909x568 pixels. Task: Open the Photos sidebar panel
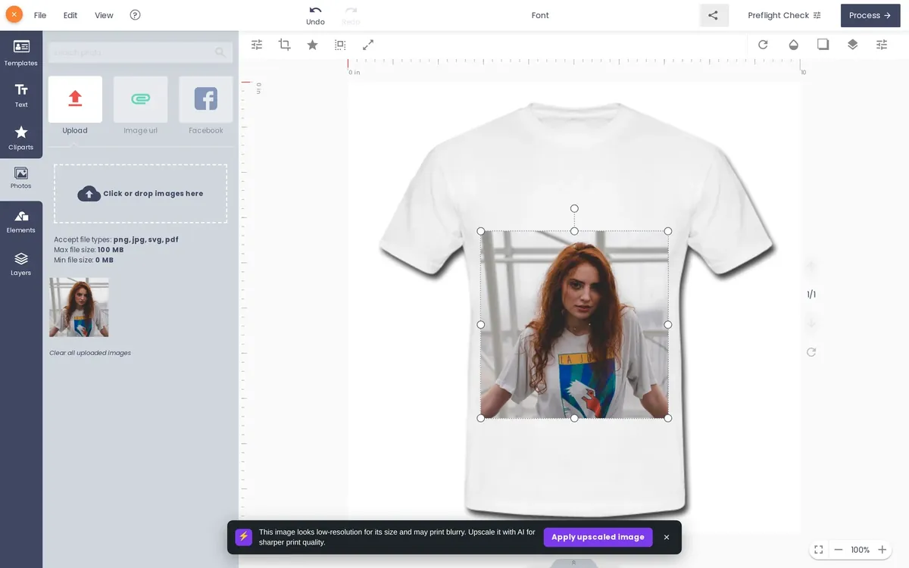point(21,178)
